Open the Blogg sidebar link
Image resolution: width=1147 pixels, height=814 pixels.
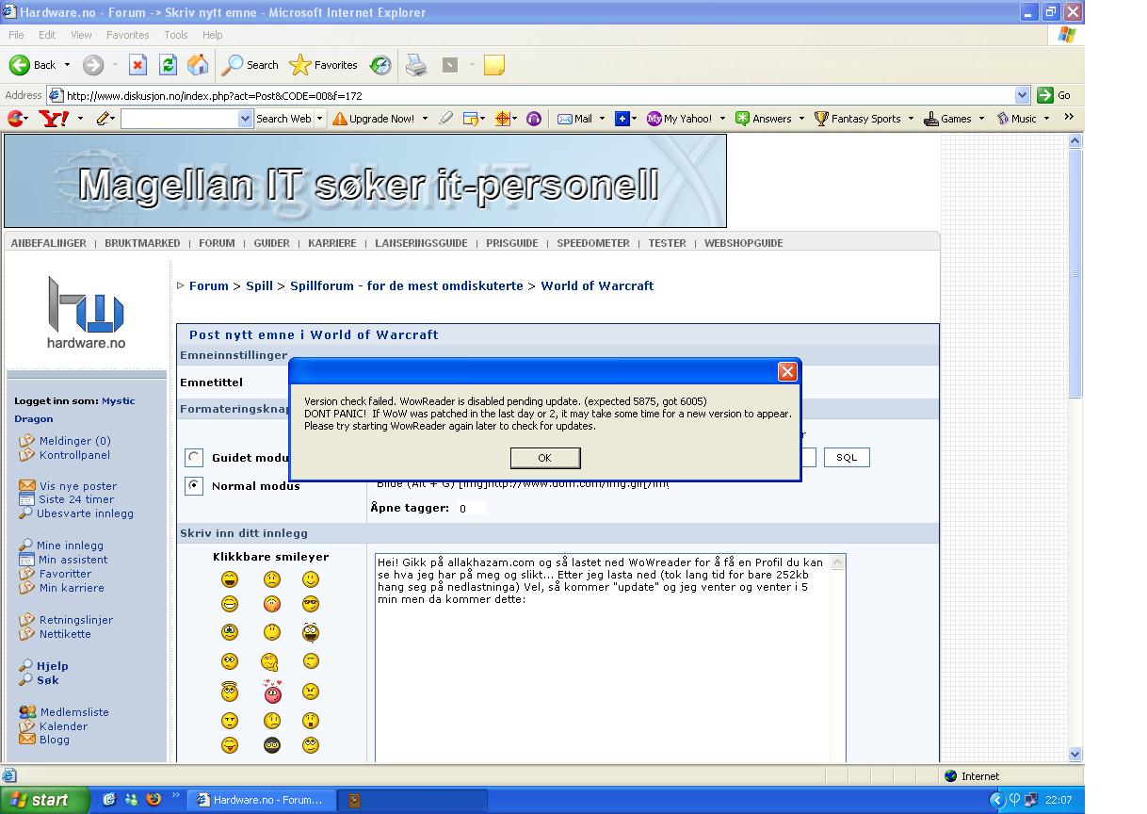click(55, 740)
